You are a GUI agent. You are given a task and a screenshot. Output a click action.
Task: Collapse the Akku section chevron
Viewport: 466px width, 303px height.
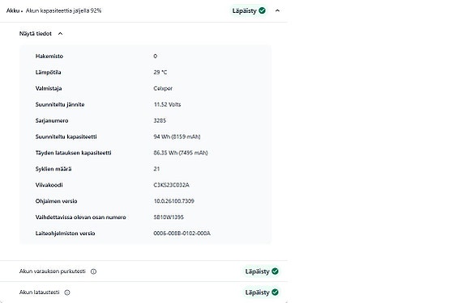point(277,11)
